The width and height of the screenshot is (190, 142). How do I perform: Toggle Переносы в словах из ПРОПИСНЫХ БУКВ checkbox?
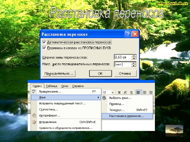(x=44, y=48)
